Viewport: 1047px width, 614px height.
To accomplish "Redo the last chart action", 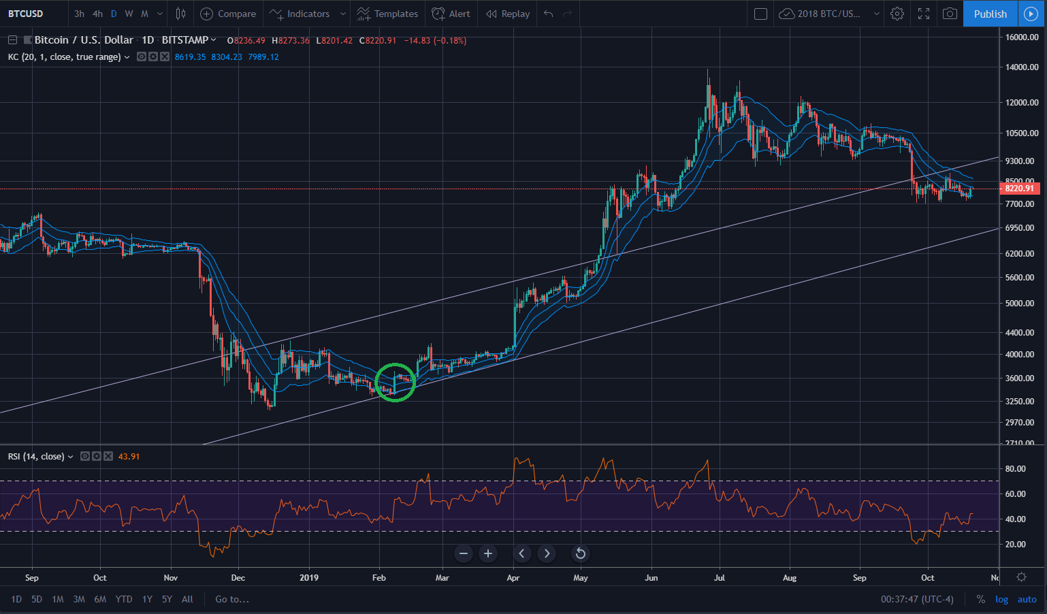I will [568, 14].
